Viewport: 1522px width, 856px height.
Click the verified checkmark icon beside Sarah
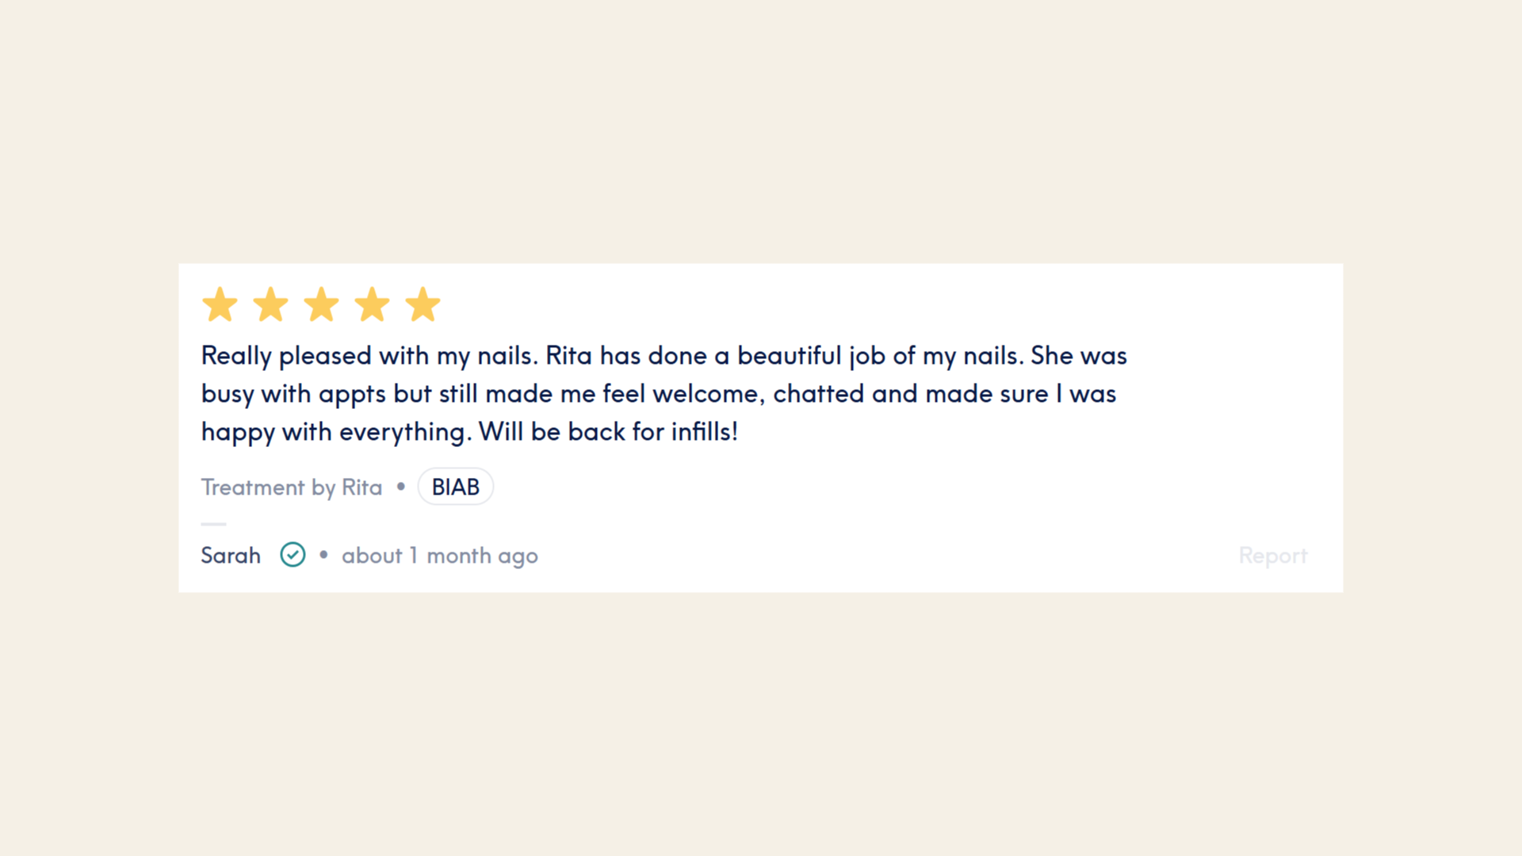[293, 555]
